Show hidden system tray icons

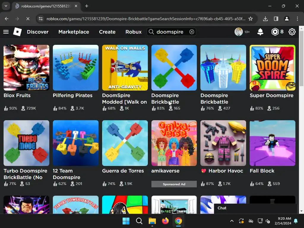pyautogui.click(x=232, y=221)
